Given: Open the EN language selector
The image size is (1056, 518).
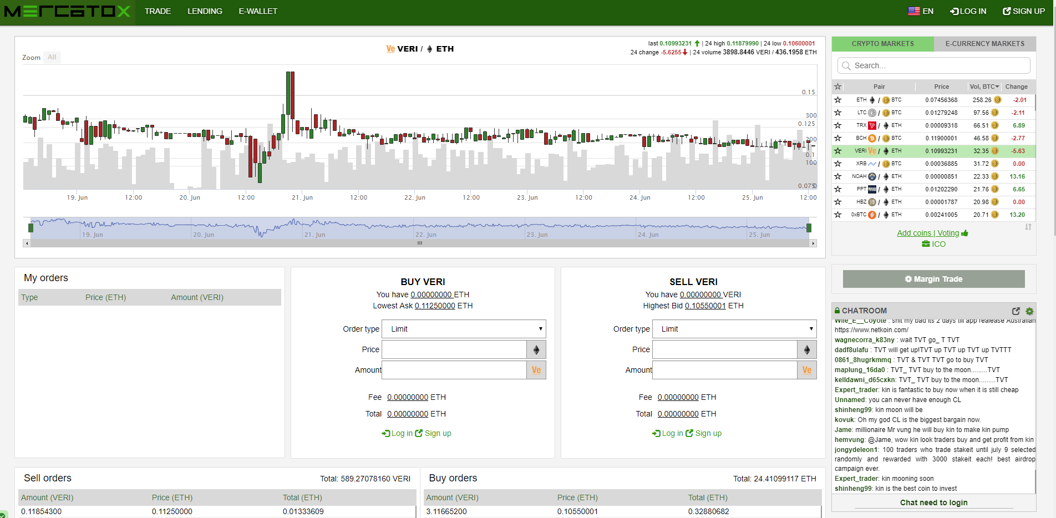Looking at the screenshot, I should [x=921, y=11].
